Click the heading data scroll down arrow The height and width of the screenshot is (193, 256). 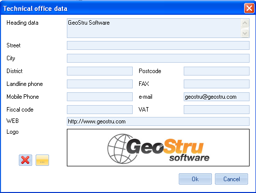coord(245,34)
